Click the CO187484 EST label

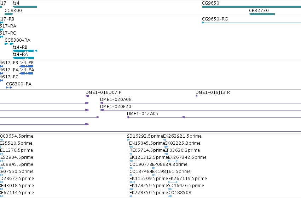[x=141, y=172]
